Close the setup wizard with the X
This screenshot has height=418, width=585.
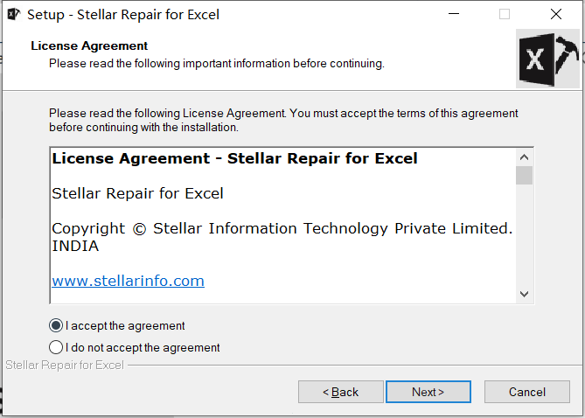(x=556, y=14)
